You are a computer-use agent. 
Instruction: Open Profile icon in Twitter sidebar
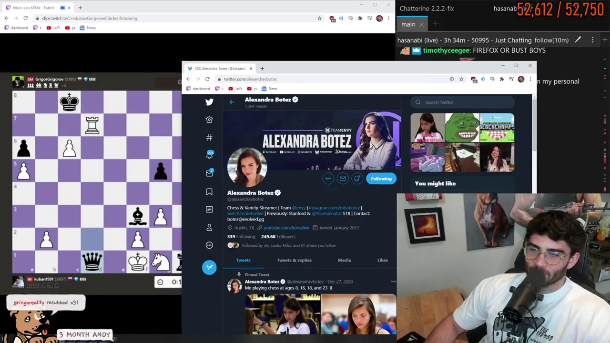(209, 227)
